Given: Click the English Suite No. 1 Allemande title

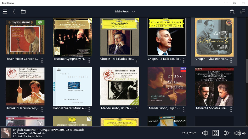Looking at the screenshot, I should tap(49, 130).
